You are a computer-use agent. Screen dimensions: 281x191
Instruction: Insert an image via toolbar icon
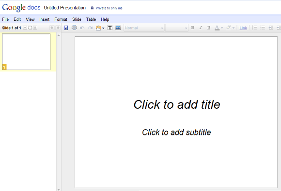[x=118, y=28]
